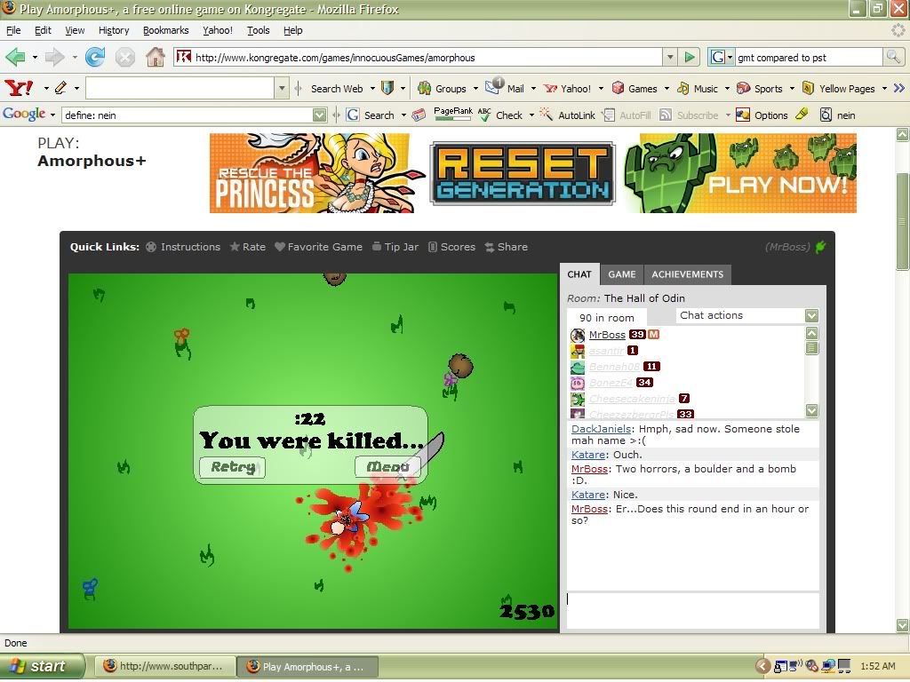Image resolution: width=910 pixels, height=682 pixels.
Task: Open the Instructions quick link
Action: coord(183,247)
